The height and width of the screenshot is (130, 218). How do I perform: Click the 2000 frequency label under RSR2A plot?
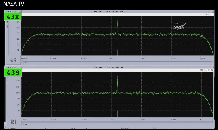click(x=143, y=58)
